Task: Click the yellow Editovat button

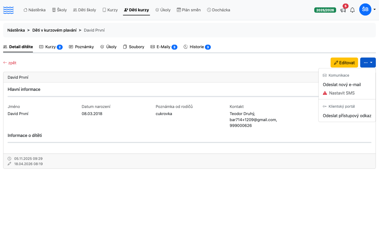Action: pyautogui.click(x=344, y=63)
